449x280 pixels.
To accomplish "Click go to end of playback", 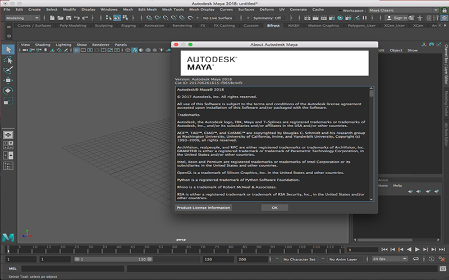I will coord(442,249).
